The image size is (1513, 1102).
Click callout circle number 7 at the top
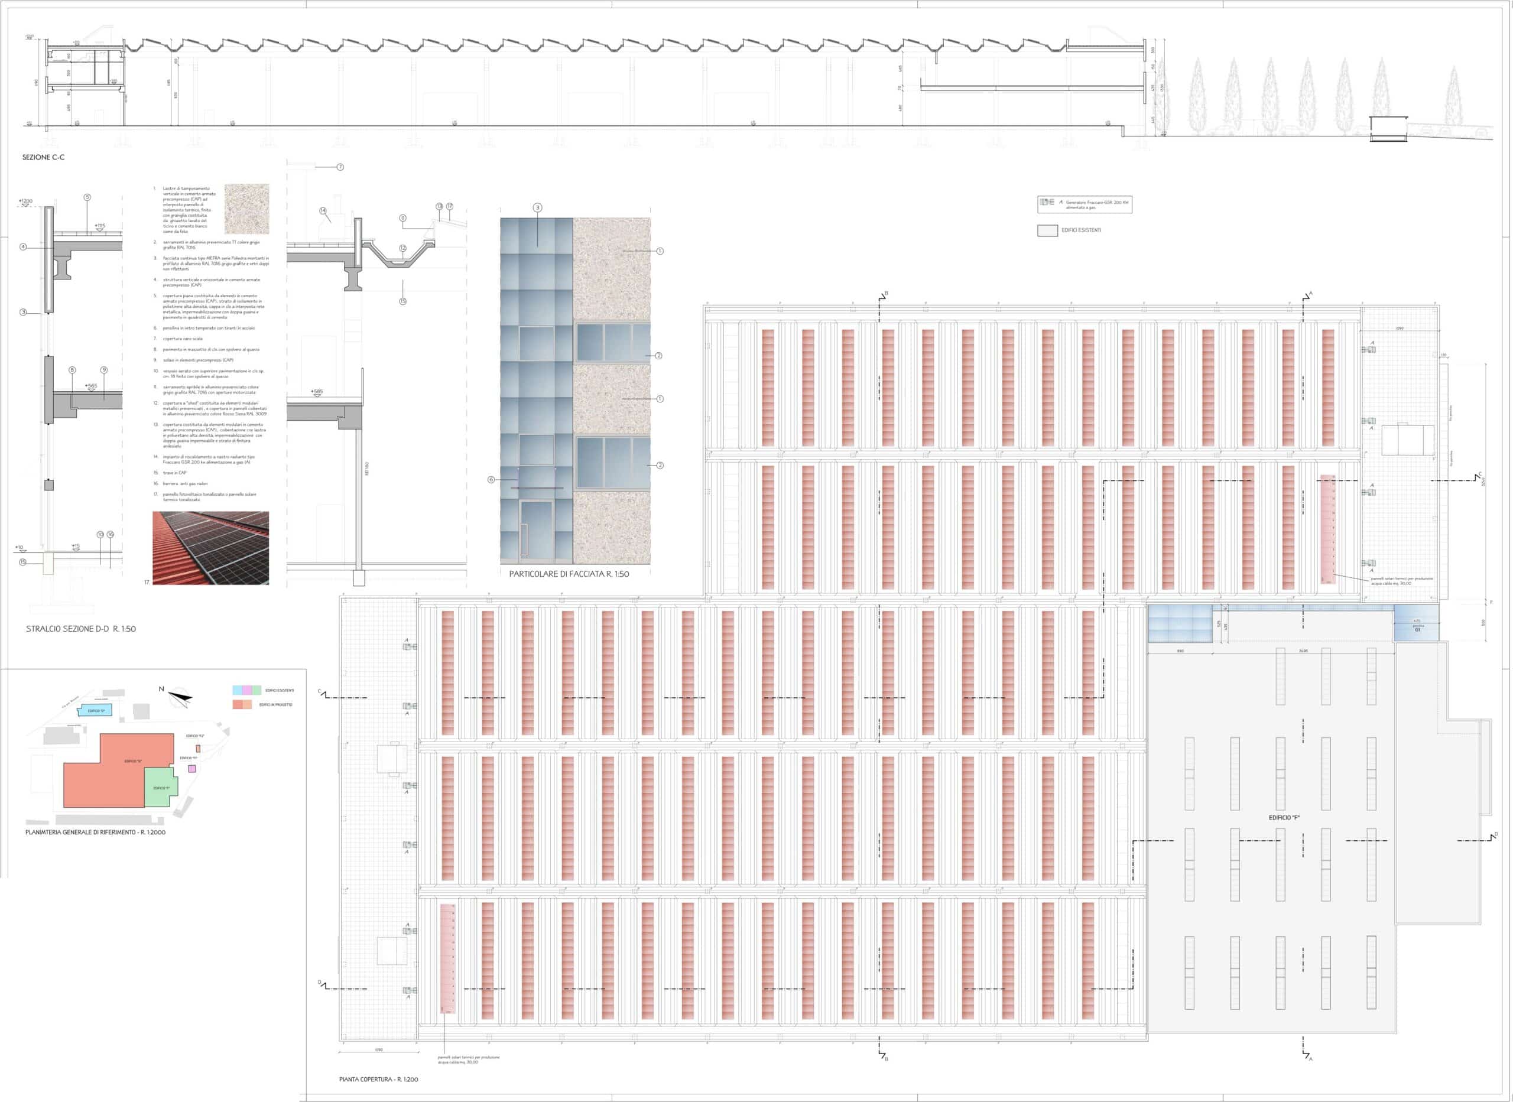(340, 167)
